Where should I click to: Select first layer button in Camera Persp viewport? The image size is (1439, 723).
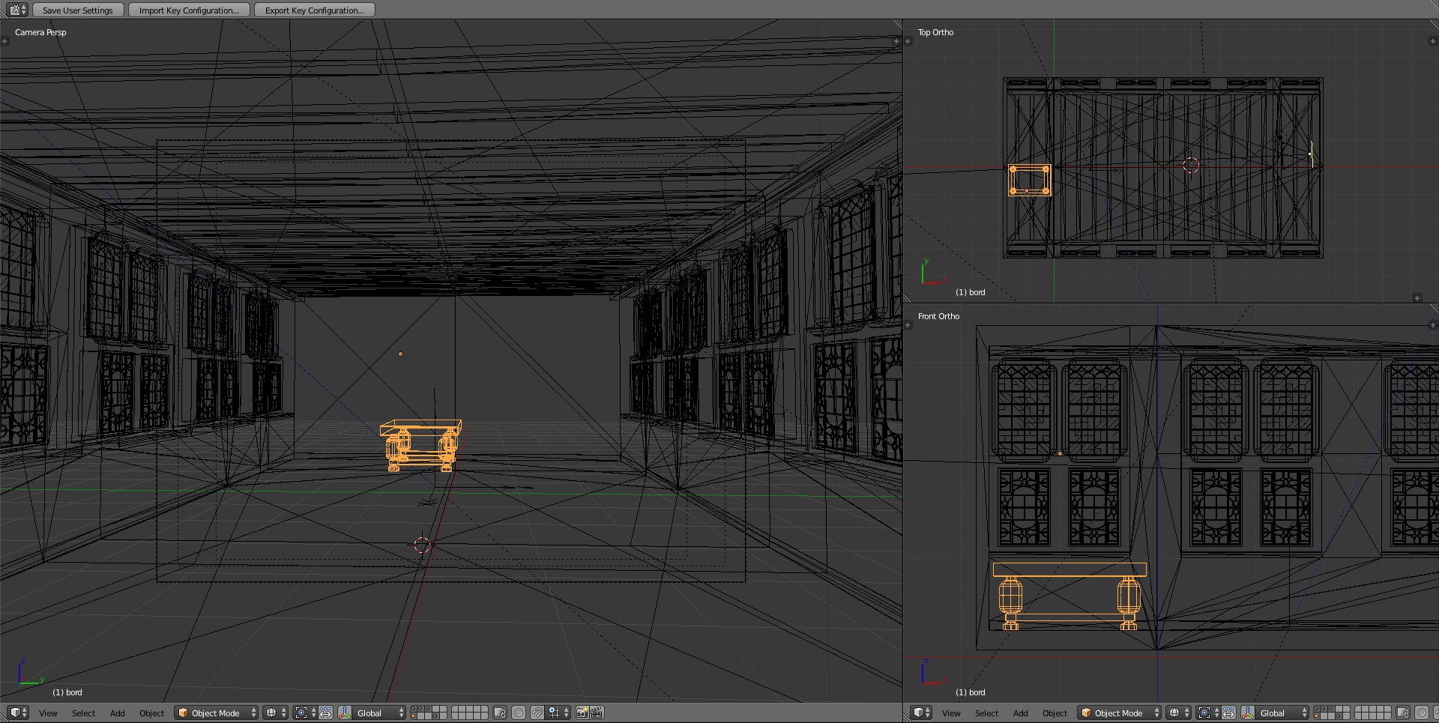pyautogui.click(x=413, y=709)
